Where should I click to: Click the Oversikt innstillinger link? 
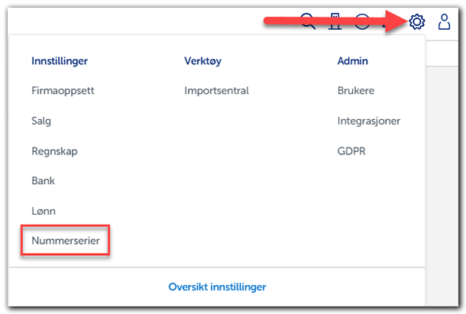tap(217, 287)
